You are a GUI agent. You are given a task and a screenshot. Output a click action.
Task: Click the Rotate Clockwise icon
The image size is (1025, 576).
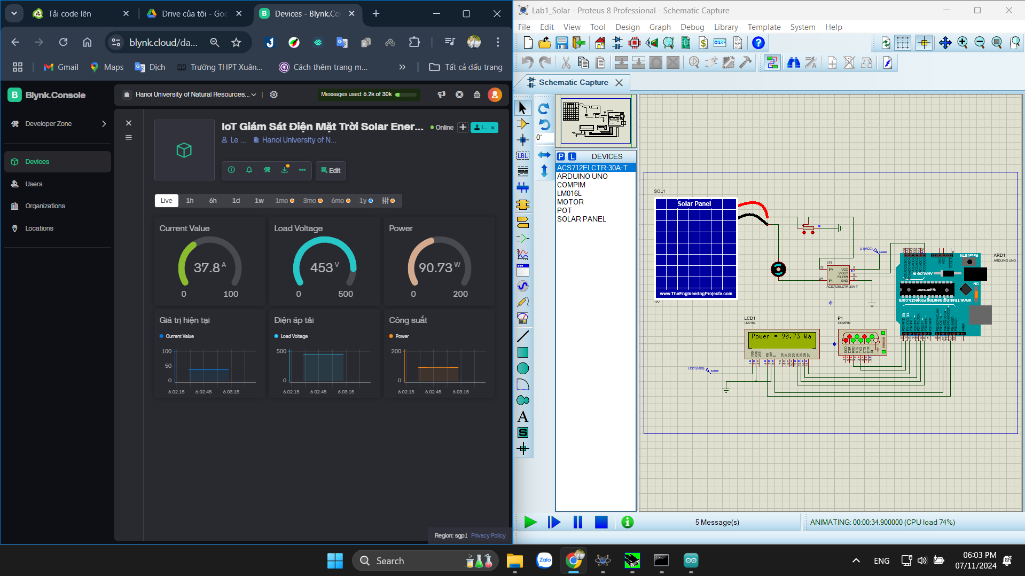(x=543, y=109)
